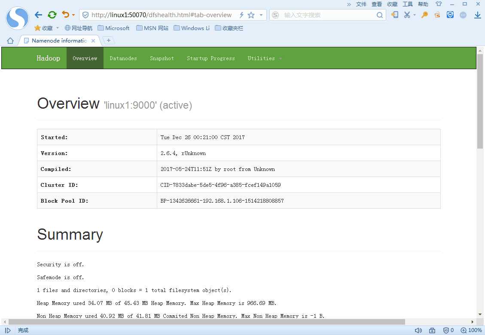Click the scroll-down arrow of vertical scrollbar

pyautogui.click(x=480, y=314)
